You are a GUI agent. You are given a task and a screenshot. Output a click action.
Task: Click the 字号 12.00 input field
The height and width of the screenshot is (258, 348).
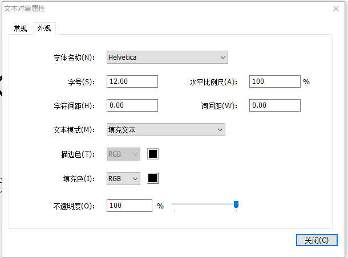132,81
